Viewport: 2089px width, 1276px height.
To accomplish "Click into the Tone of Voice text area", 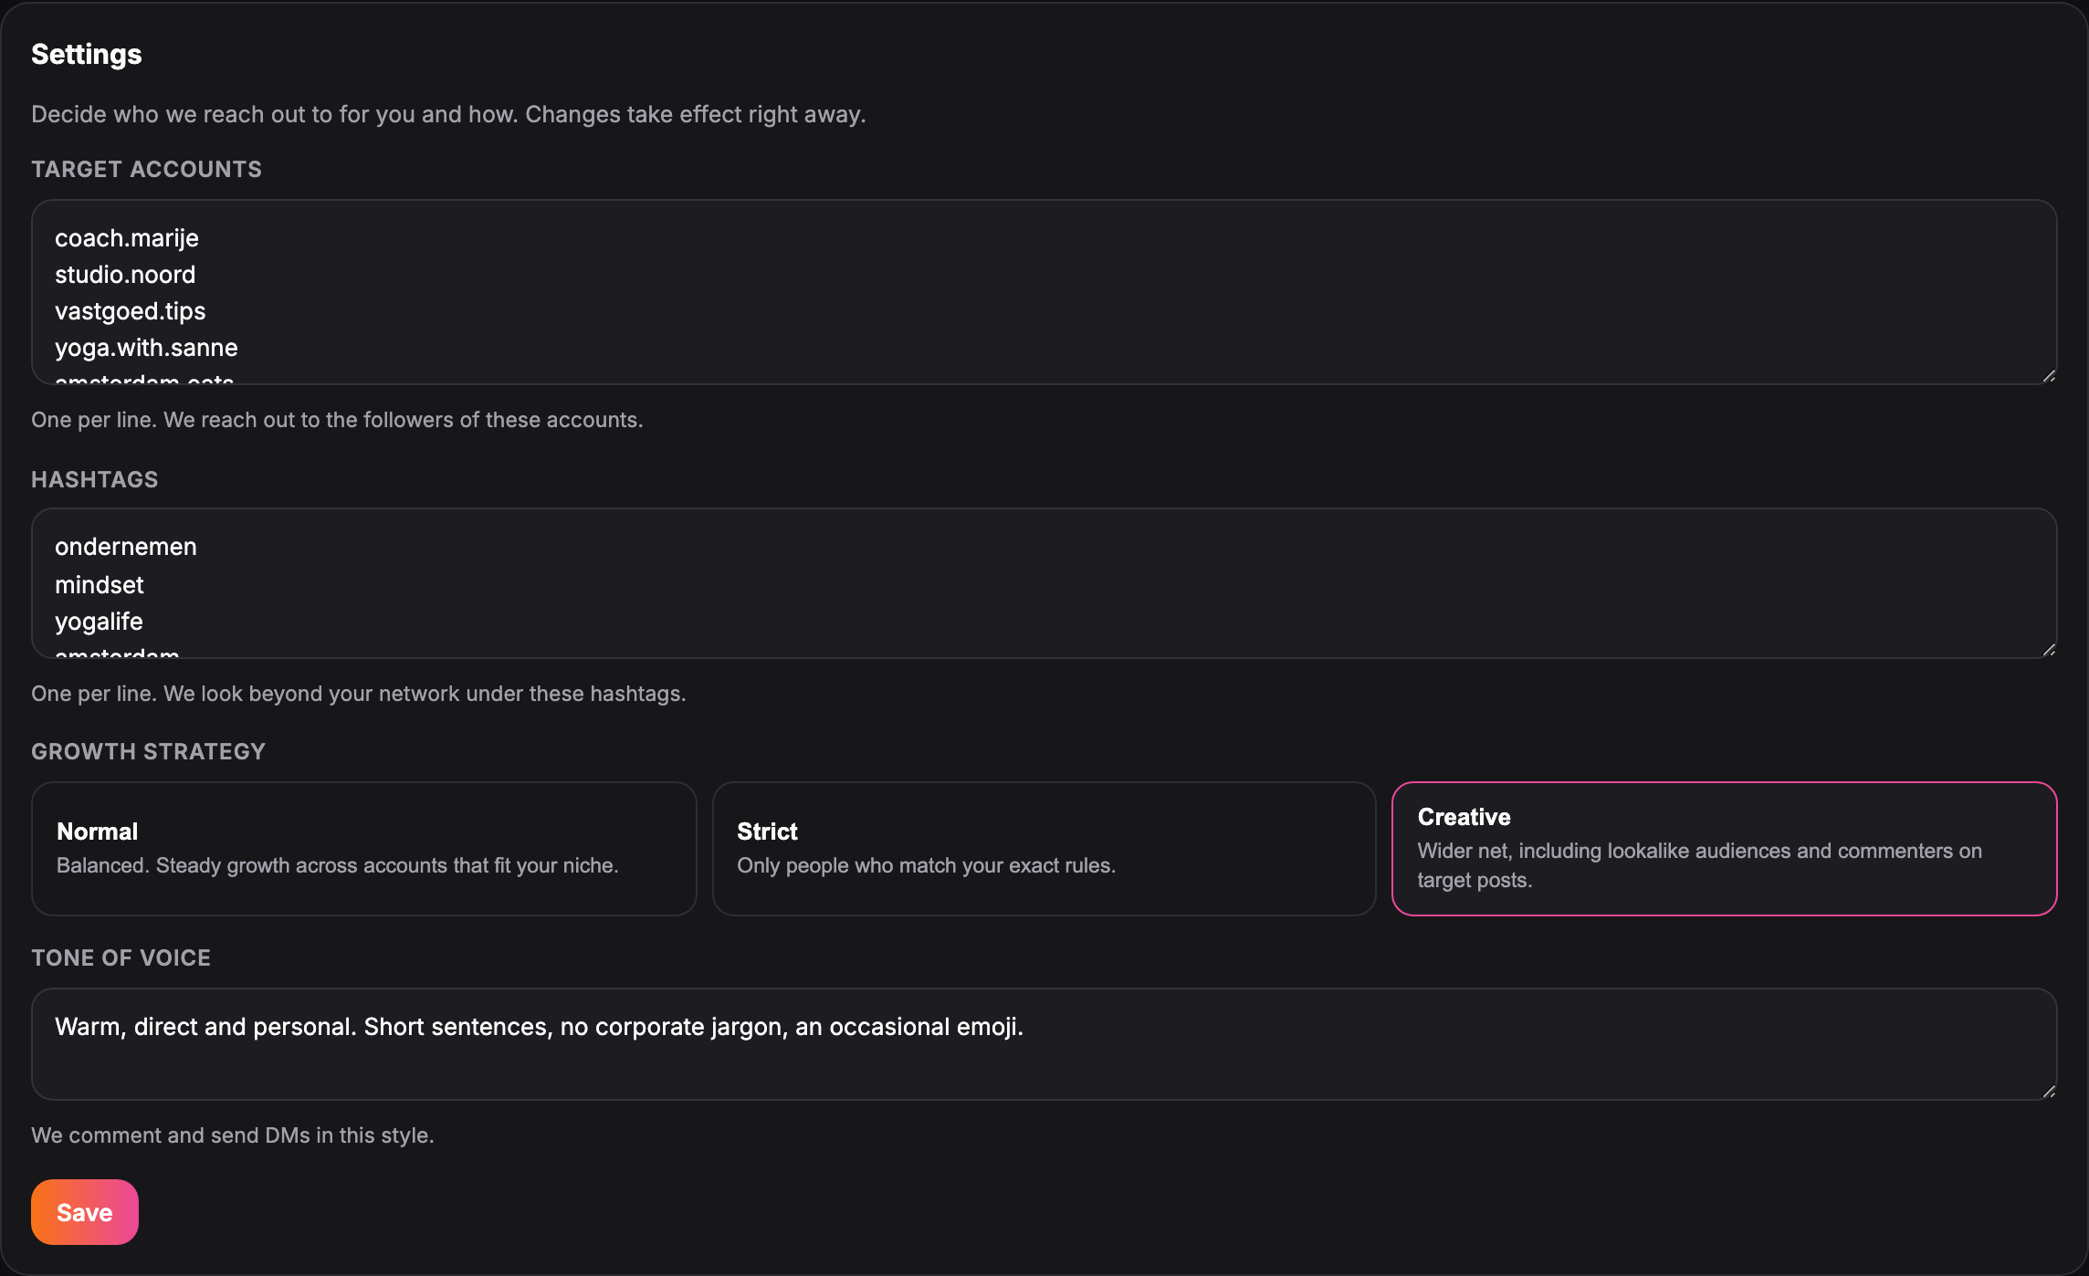I will coord(1044,1044).
